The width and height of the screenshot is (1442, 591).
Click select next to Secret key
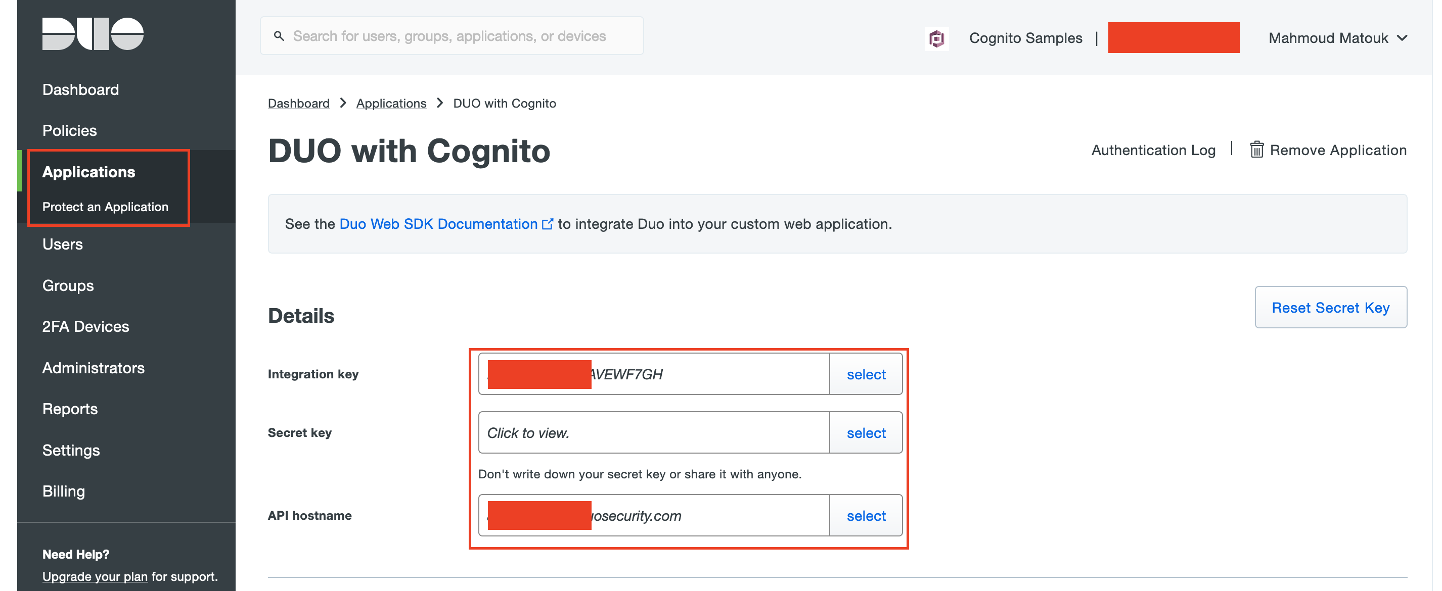tap(866, 433)
